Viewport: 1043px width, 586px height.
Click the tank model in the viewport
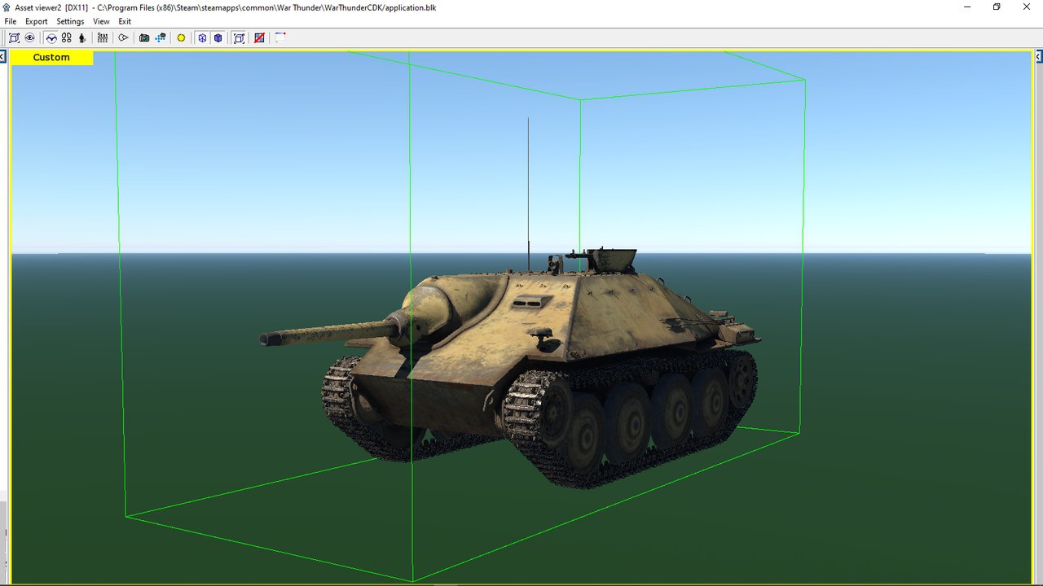pos(521,366)
